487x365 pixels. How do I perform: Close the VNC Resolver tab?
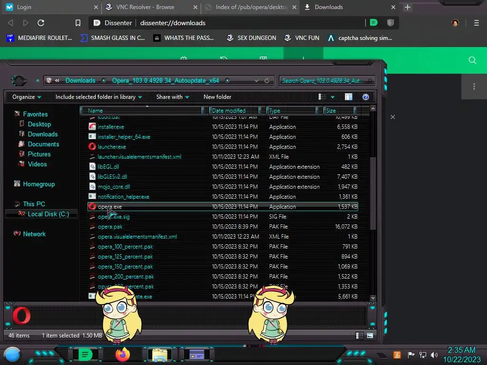point(195,7)
